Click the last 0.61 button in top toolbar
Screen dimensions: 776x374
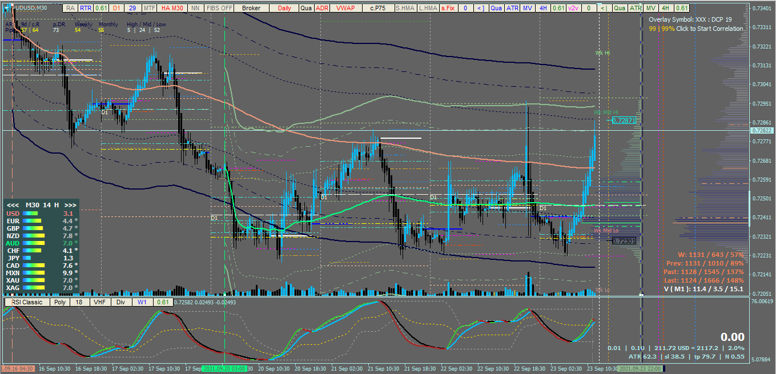click(x=682, y=8)
